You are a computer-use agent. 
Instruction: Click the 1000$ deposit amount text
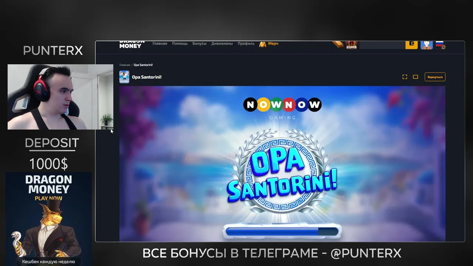pos(48,164)
